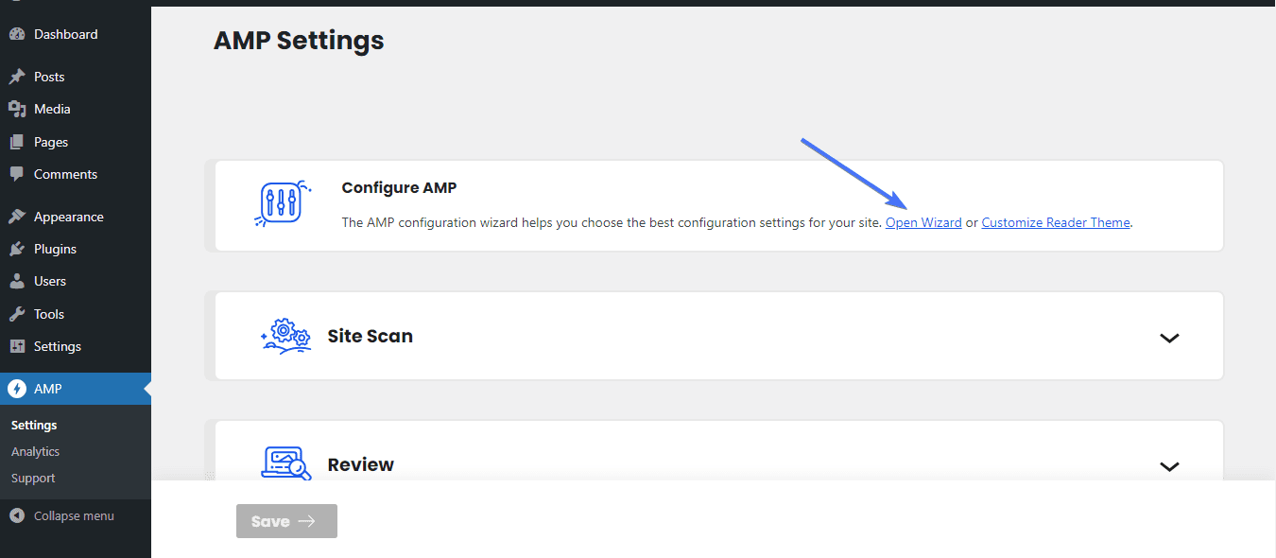Click the Configure AMP sliders illustration icon
Screen dimensions: 1276x558
pos(285,203)
